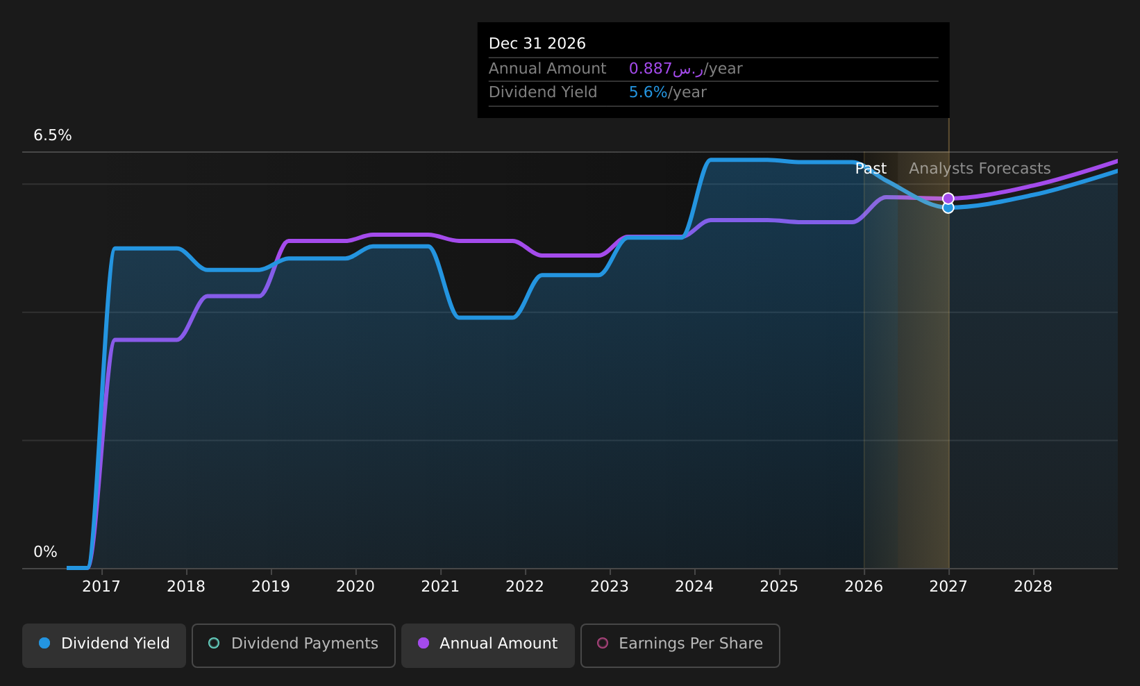Click the 2023 x-axis label
Viewport: 1140px width, 686px height.
point(610,587)
